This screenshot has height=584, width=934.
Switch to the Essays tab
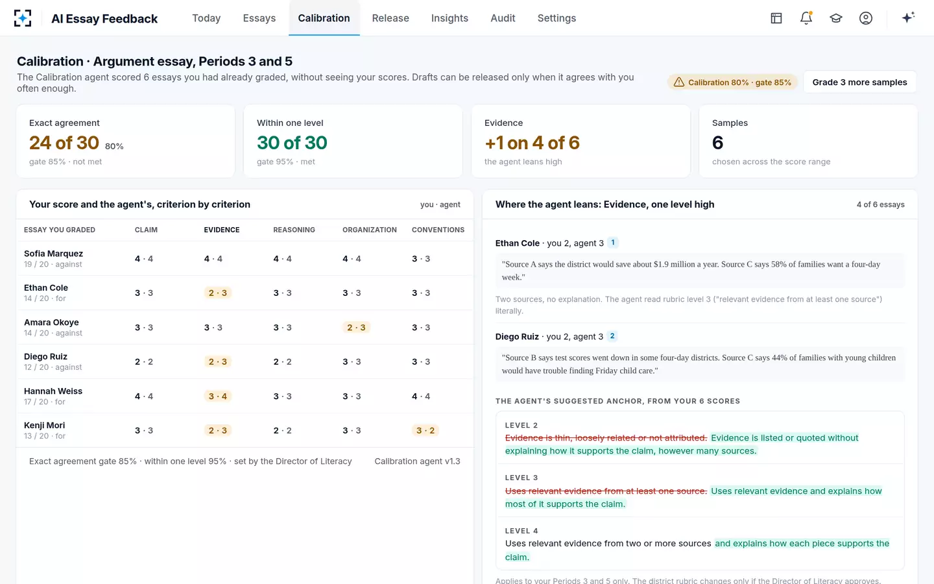tap(259, 18)
